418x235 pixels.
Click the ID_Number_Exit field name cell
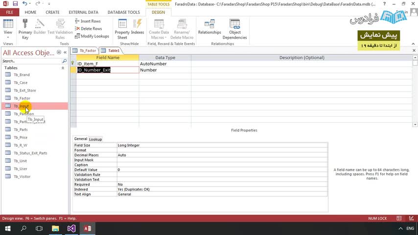point(107,70)
